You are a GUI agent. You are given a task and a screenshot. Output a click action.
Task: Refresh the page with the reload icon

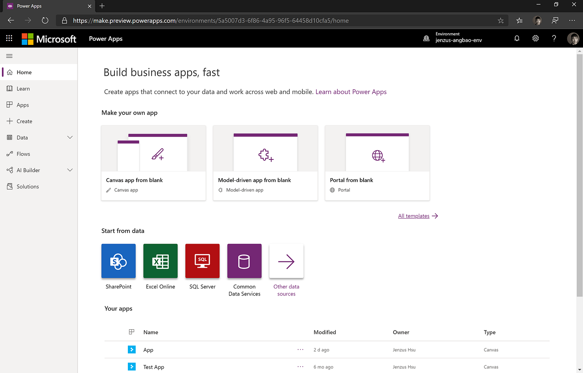click(45, 20)
